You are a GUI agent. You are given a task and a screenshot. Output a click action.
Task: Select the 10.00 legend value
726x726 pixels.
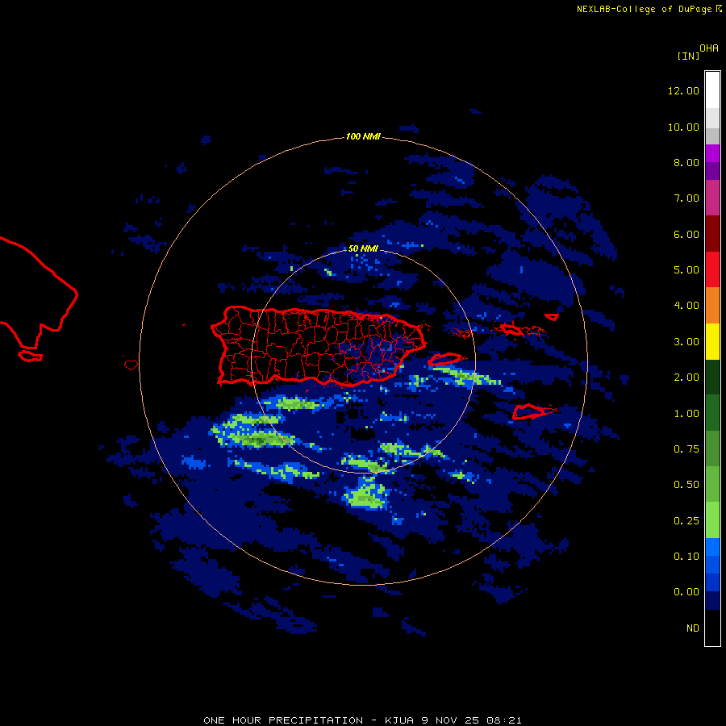(683, 127)
